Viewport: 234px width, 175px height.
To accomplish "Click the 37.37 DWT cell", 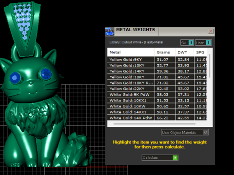I will click(185, 112).
